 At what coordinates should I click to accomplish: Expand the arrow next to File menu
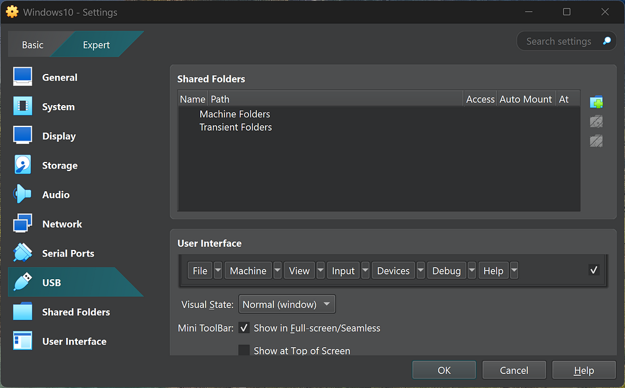pos(218,271)
